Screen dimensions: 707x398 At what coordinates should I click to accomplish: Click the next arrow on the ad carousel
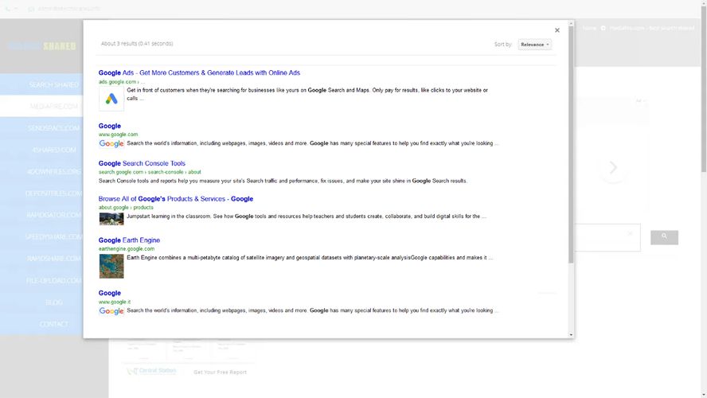pyautogui.click(x=613, y=168)
